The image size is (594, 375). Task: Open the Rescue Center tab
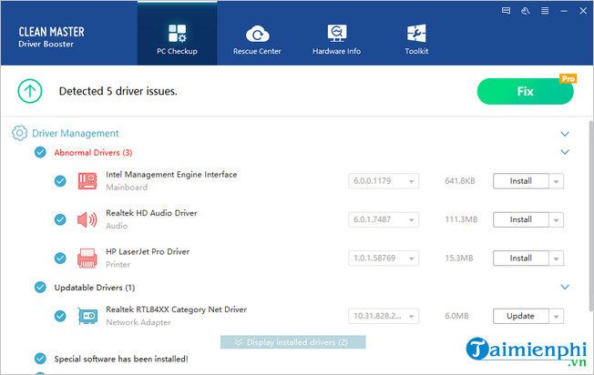coord(257,36)
